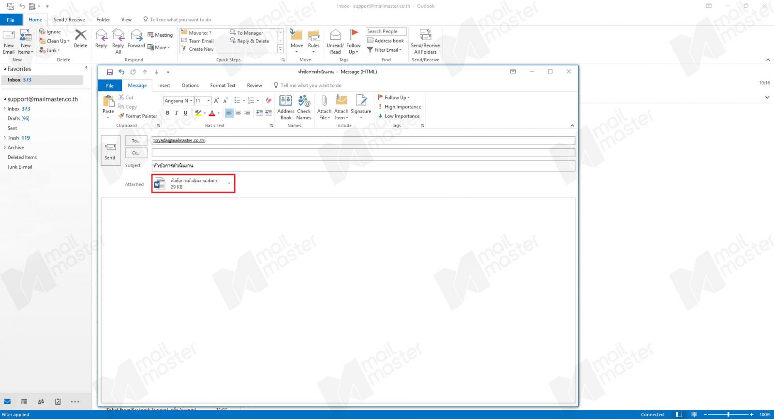Open the attached docx file's dropdown arrow
Screen dimensions: 774x419
(x=229, y=183)
